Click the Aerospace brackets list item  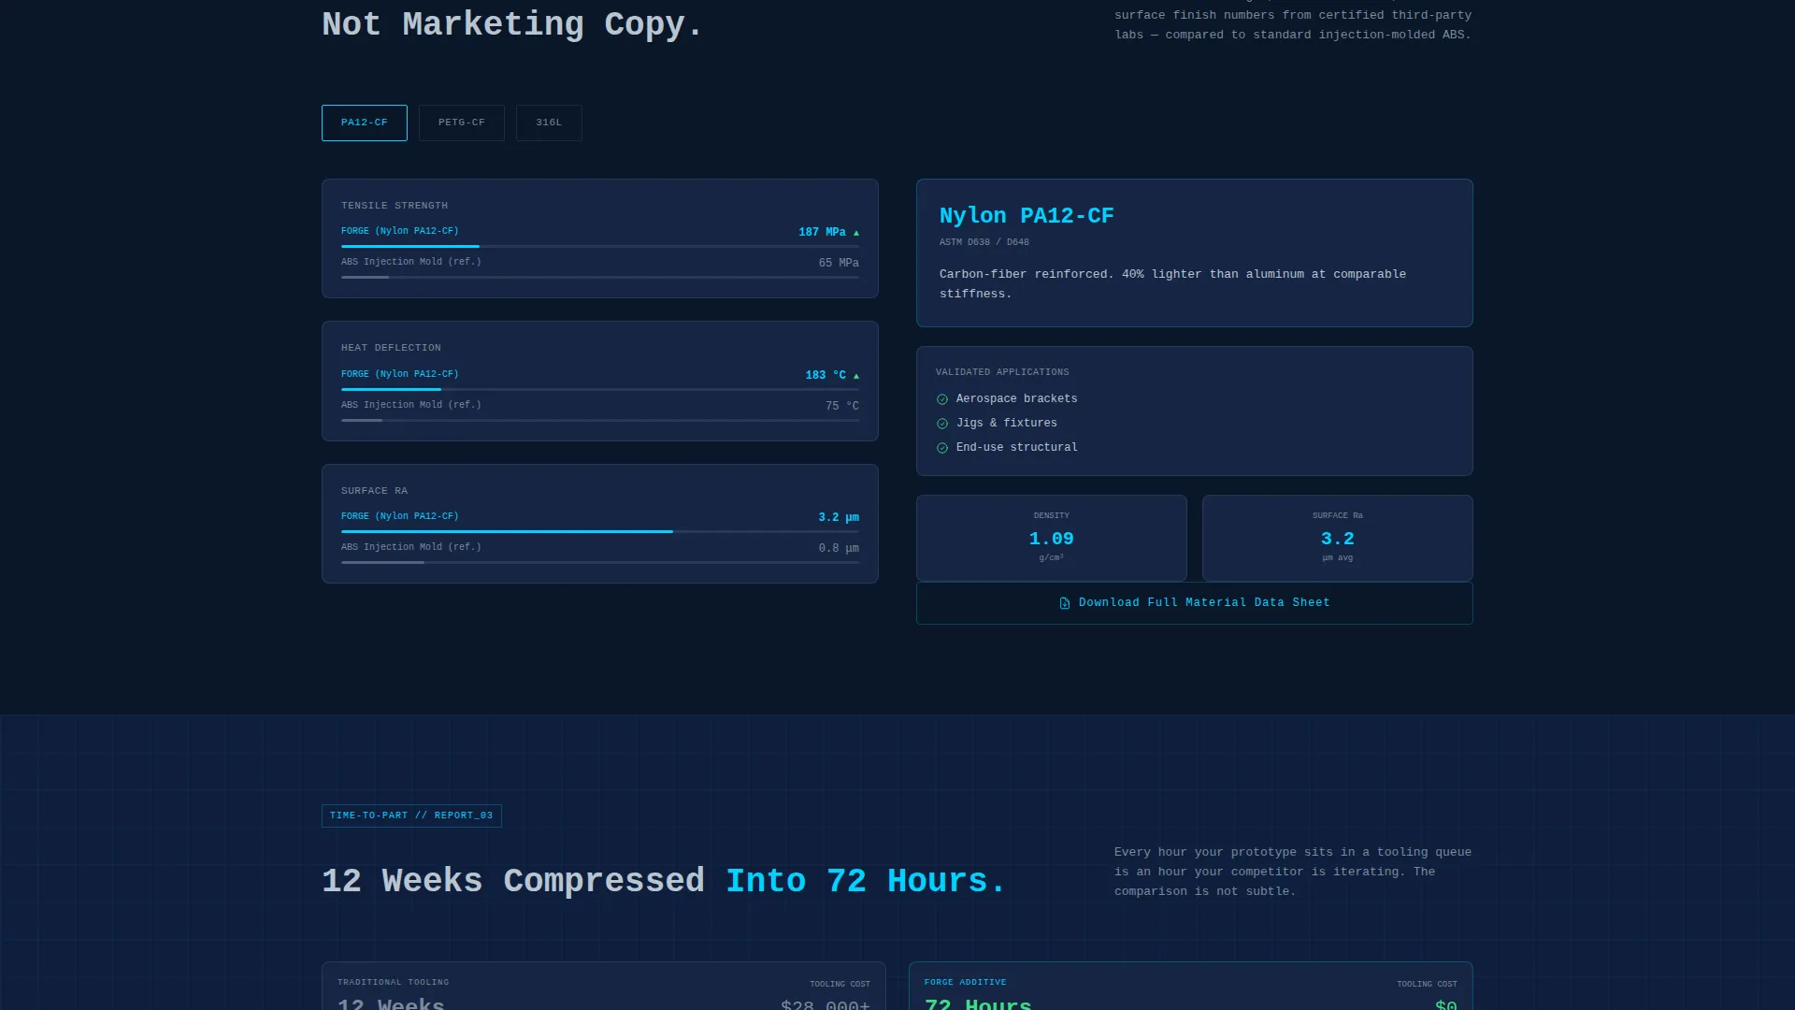1007,399
